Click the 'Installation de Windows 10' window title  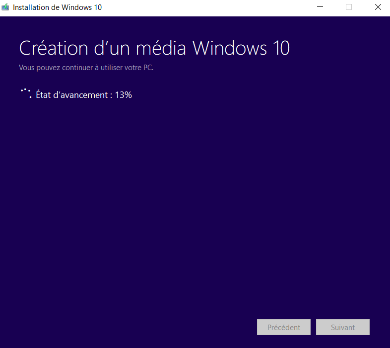(57, 7)
